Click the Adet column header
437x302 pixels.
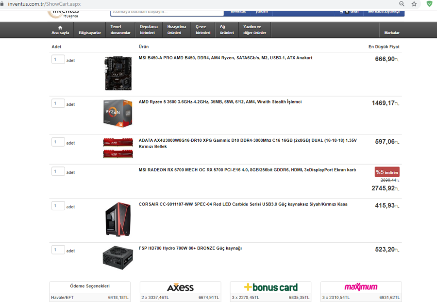coord(56,47)
